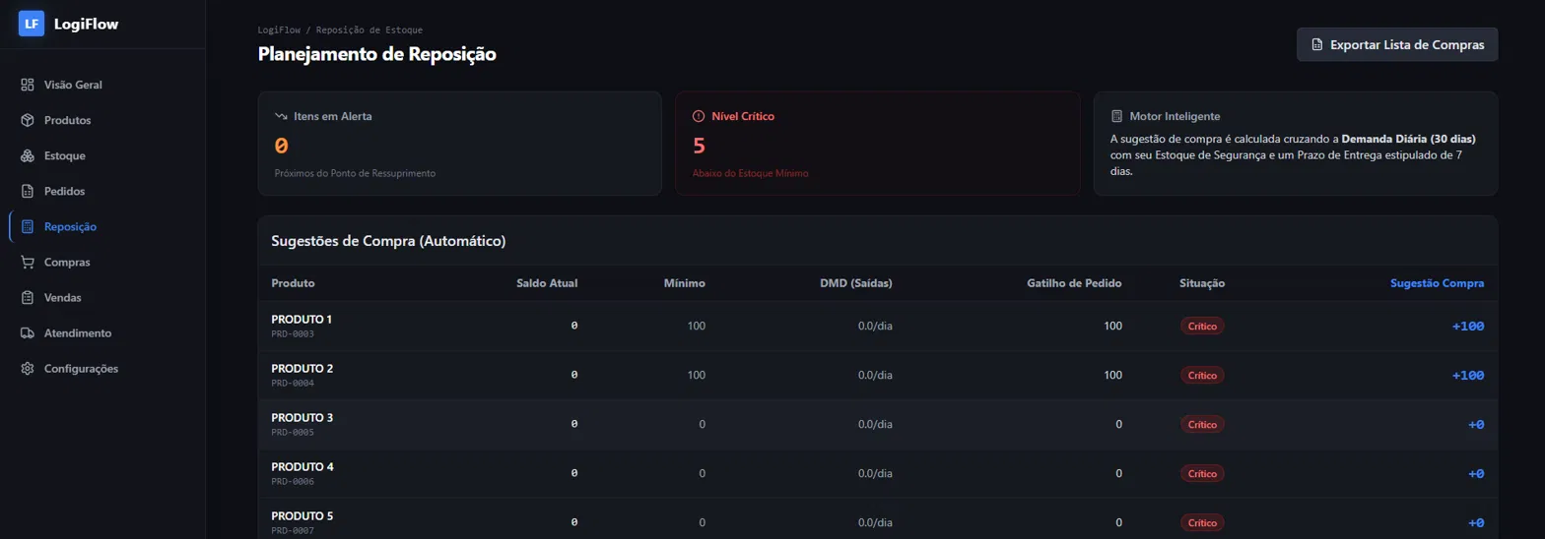Click the alert circle icon beside Nível Crítico
The height and width of the screenshot is (539, 1545).
699,116
